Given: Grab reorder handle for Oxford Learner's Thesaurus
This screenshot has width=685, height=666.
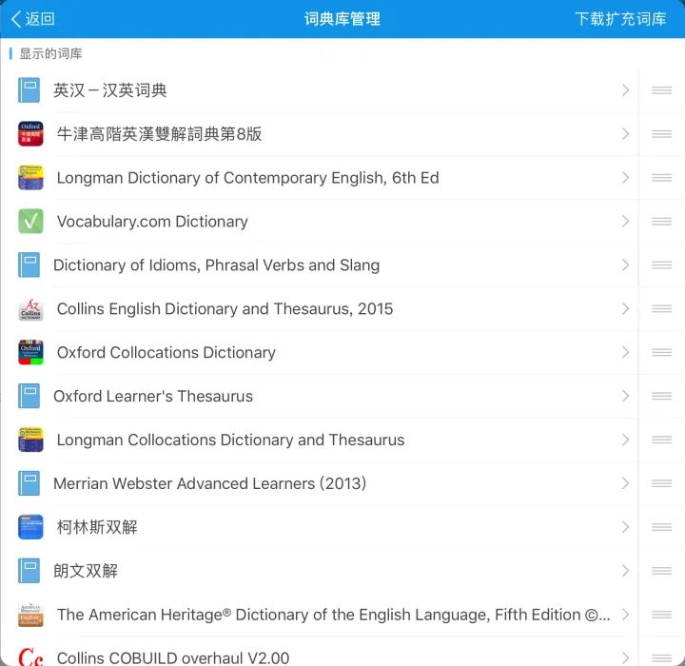Looking at the screenshot, I should click(661, 396).
